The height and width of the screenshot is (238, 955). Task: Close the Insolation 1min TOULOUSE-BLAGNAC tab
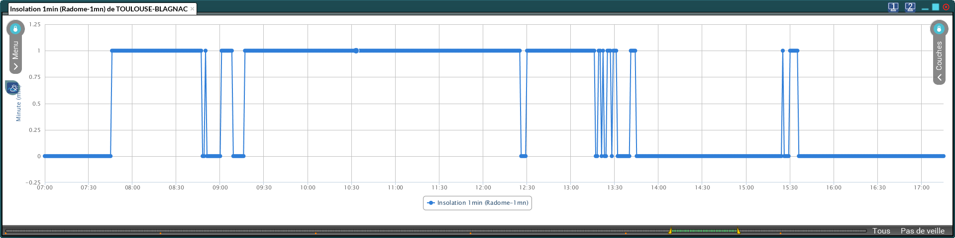192,9
